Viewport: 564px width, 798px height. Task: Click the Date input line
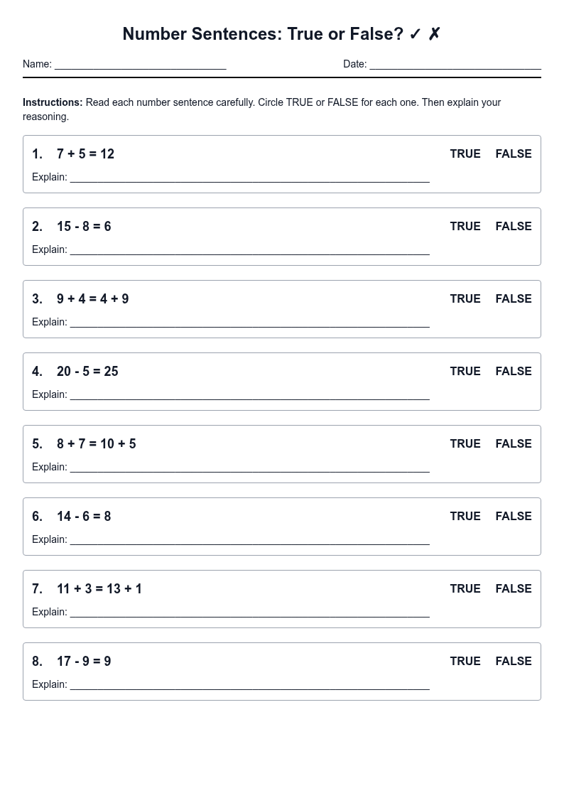click(455, 64)
